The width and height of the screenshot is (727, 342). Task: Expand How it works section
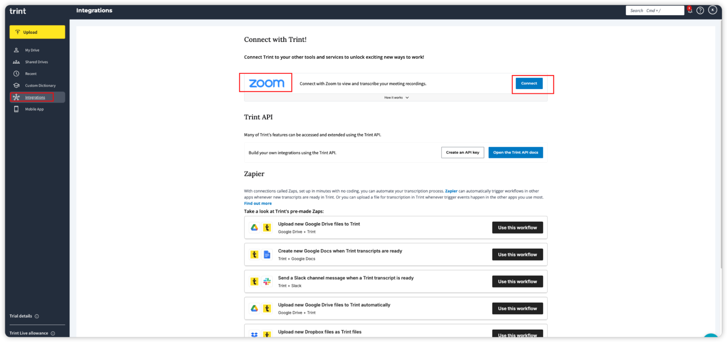coord(396,98)
